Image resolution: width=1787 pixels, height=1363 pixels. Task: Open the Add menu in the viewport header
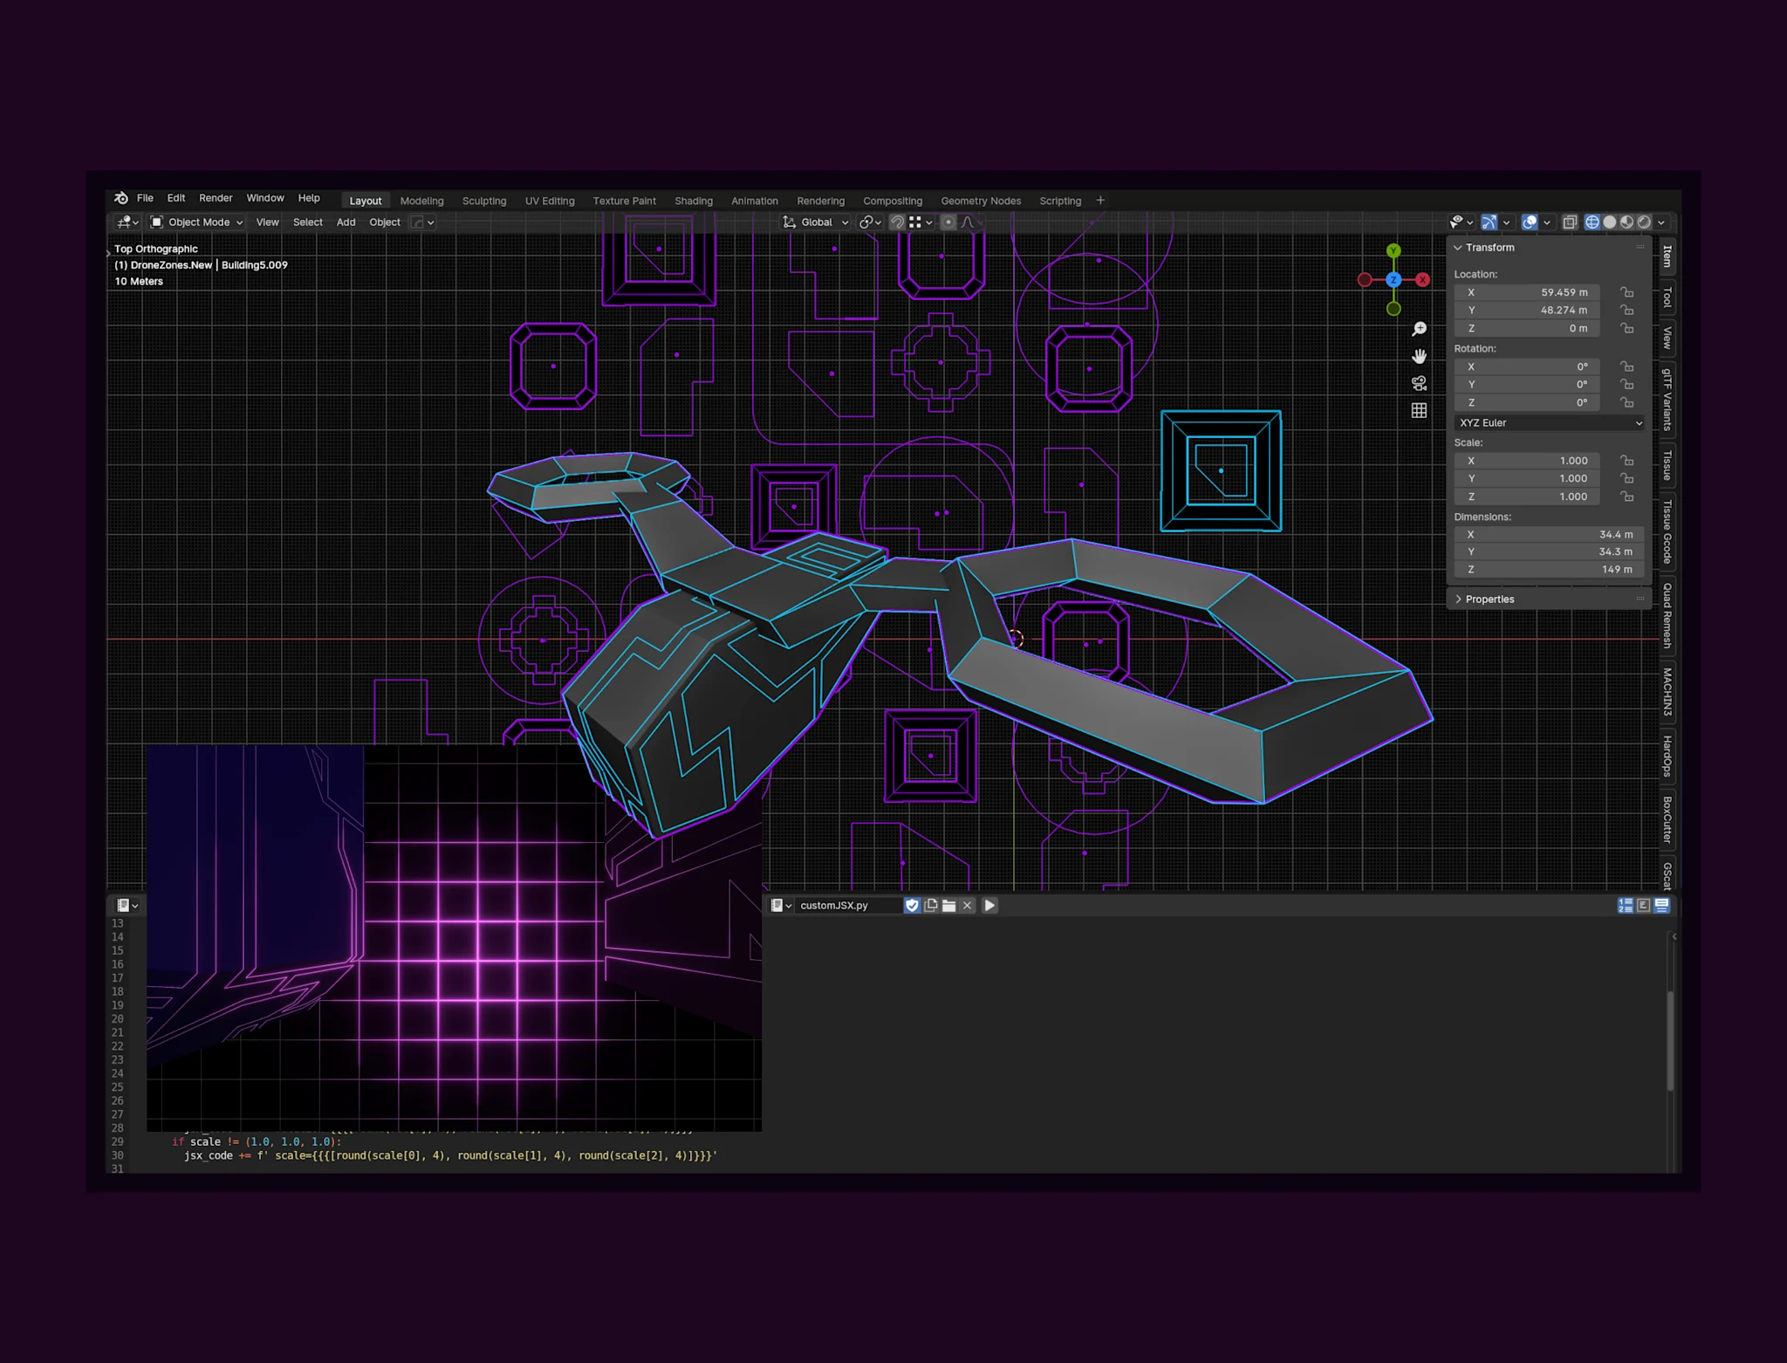(x=346, y=223)
